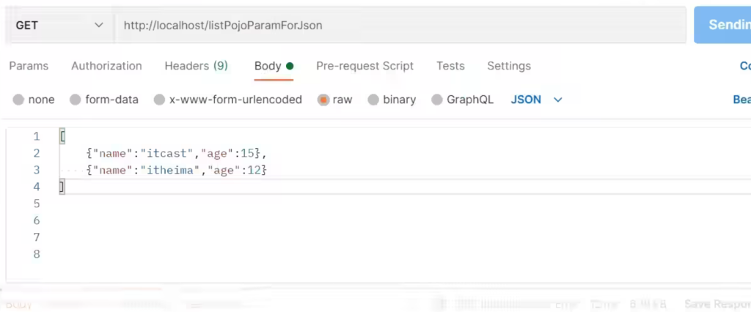This screenshot has height=312, width=751.
Task: Expand the JSON format dropdown chevron
Action: coord(557,100)
